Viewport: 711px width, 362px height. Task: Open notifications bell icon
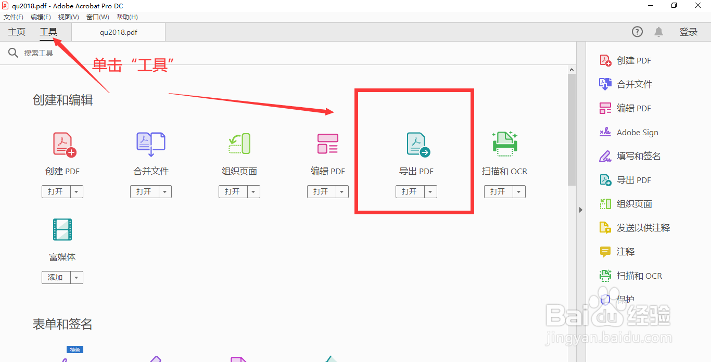point(659,32)
